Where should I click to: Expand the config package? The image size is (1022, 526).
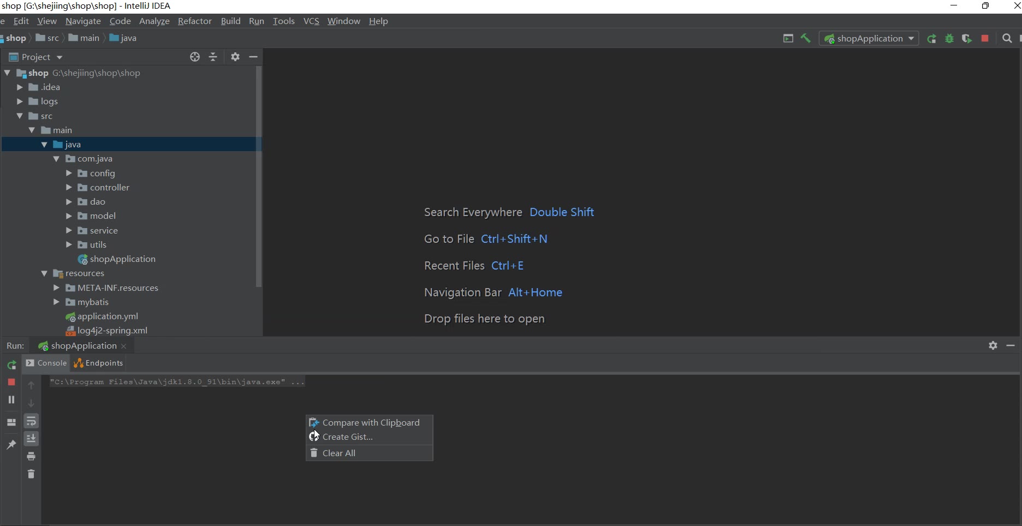[69, 173]
